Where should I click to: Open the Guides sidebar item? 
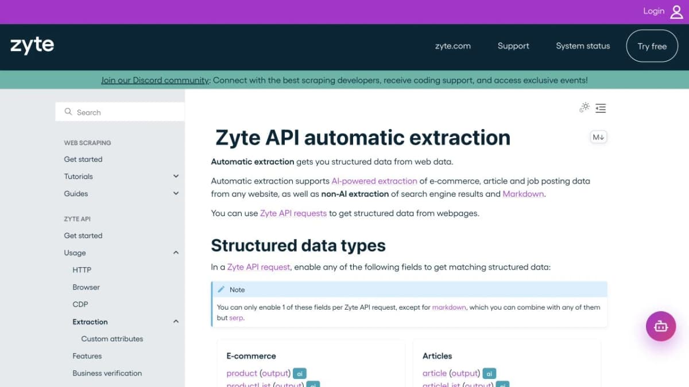tap(76, 194)
